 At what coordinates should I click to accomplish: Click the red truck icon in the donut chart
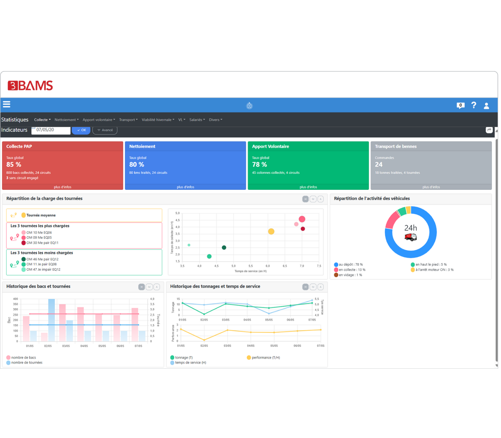pyautogui.click(x=410, y=237)
